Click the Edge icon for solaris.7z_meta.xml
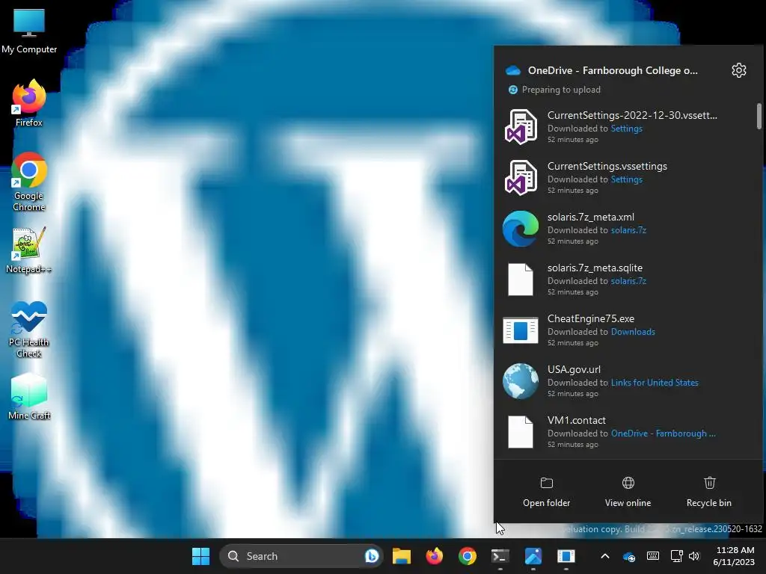This screenshot has width=766, height=574. (521, 229)
